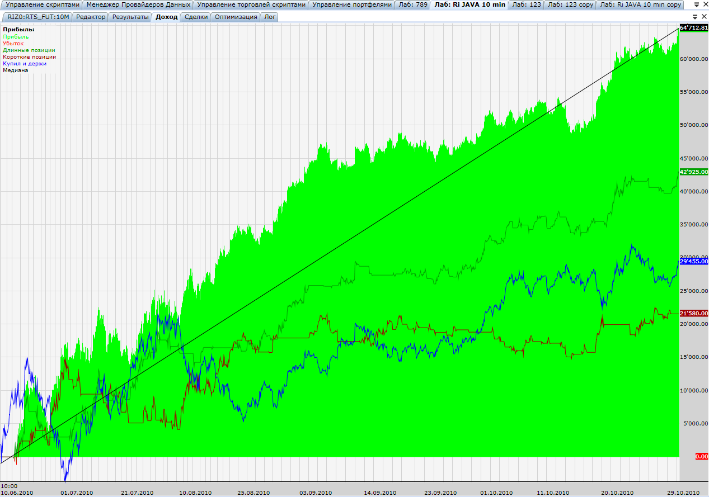709x497 pixels.
Task: Select the active Лаб: Ri JAVA 10 min tab
Action: point(470,4)
